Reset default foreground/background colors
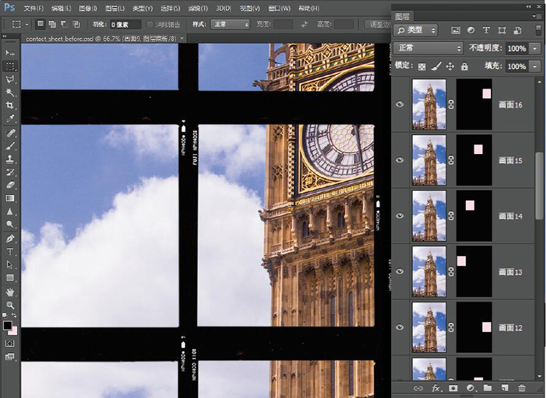This screenshot has width=546, height=398. [5, 316]
